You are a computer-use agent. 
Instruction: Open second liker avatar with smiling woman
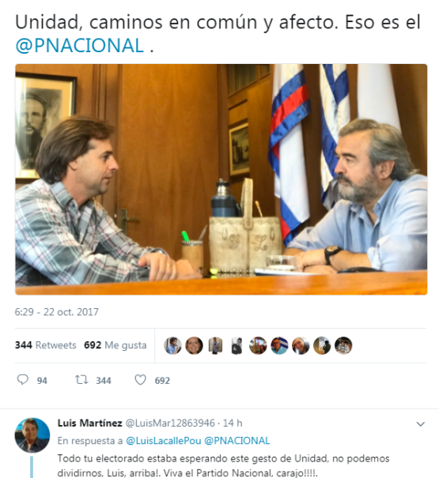point(194,345)
